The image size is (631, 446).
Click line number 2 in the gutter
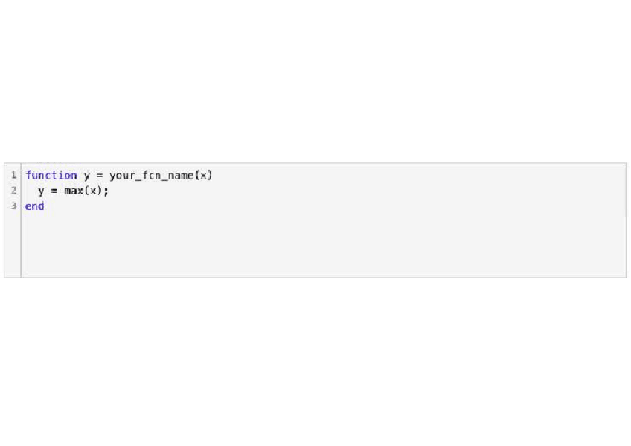pos(13,191)
